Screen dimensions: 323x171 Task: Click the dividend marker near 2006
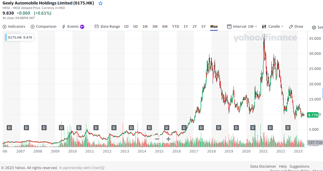(x=9, y=128)
